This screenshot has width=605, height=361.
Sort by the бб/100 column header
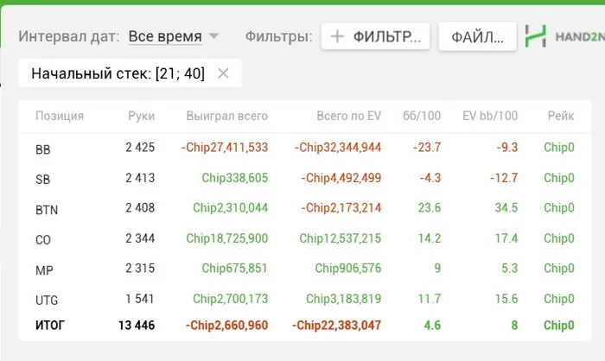click(422, 116)
